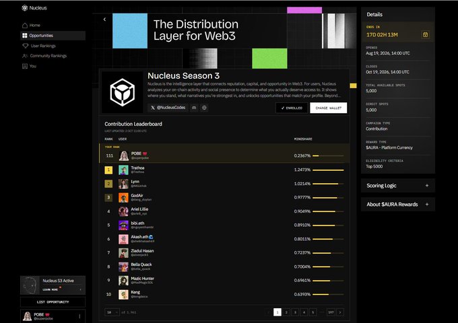Go back with the left chevron
The height and width of the screenshot is (323, 458).
coord(104,20)
